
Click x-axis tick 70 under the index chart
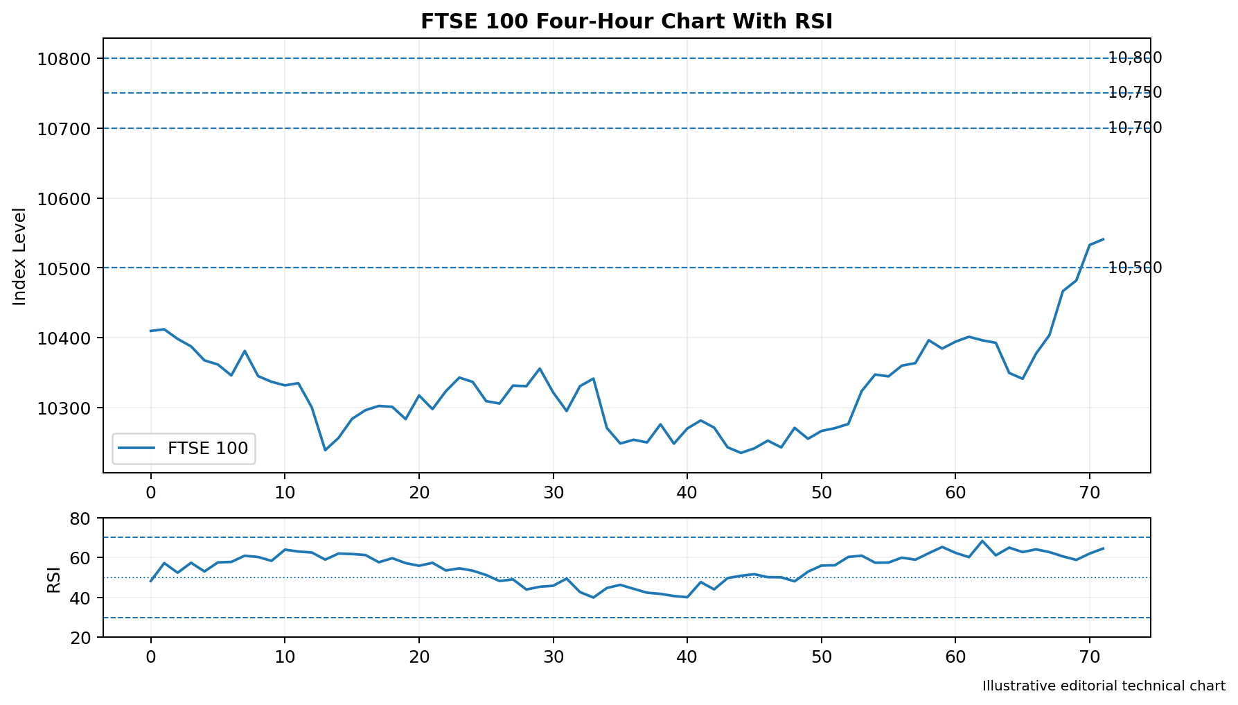click(x=1089, y=493)
